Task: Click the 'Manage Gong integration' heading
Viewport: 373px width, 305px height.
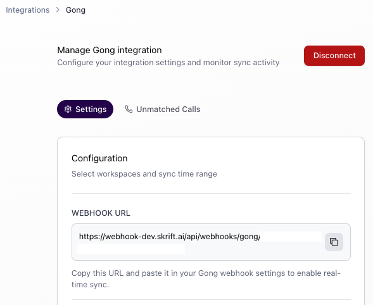Action: tap(110, 50)
